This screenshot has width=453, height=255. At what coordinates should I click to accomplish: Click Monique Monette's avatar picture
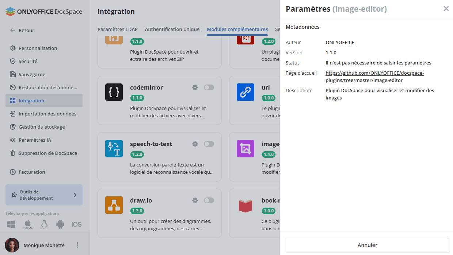[x=12, y=245]
